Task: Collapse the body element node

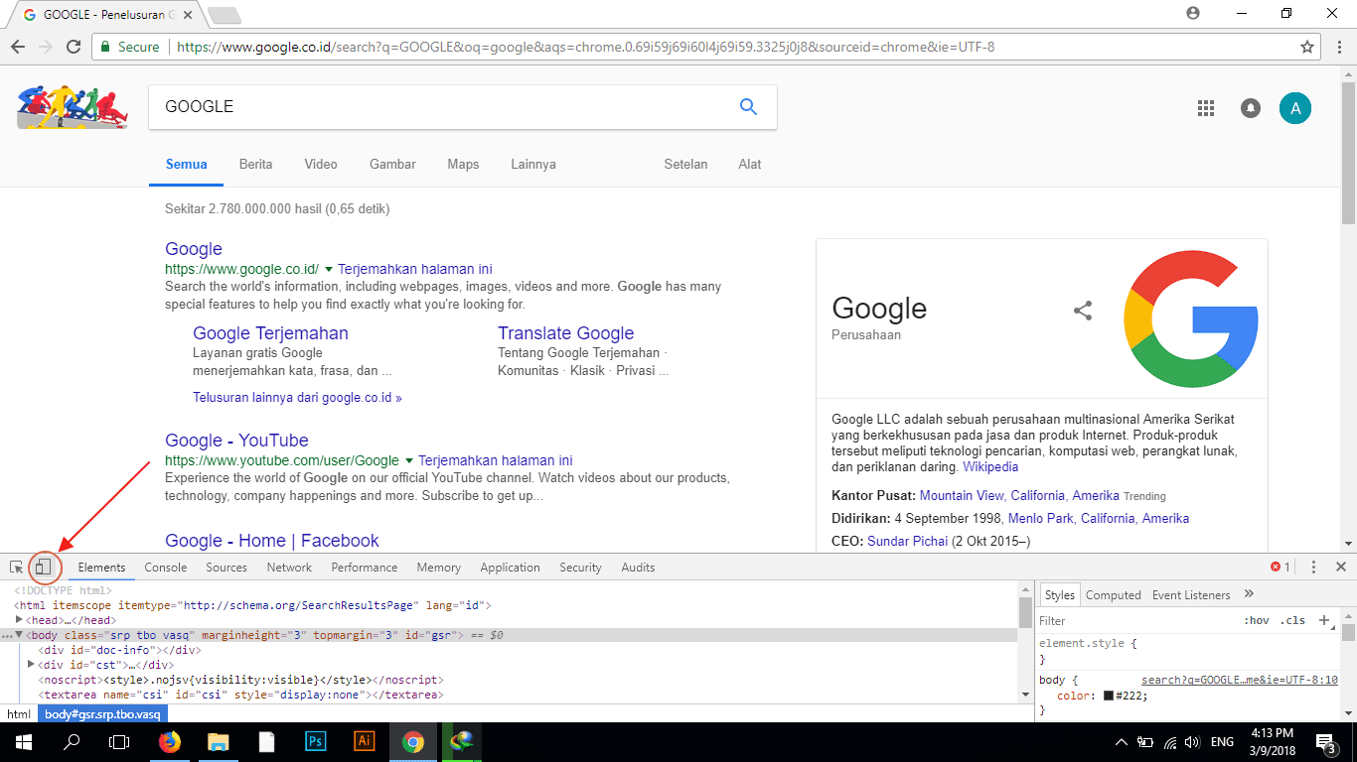Action: (x=19, y=634)
